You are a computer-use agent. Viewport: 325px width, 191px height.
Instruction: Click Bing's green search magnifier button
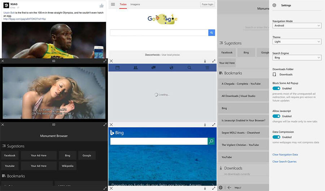click(211, 141)
